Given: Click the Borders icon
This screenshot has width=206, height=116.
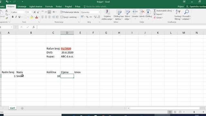Looking at the screenshot, I should 25,17.
